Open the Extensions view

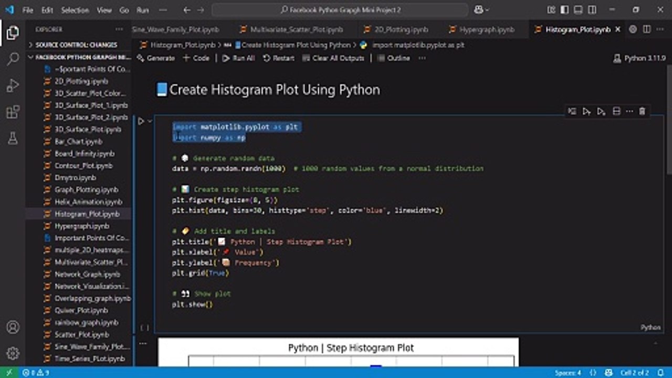point(13,112)
